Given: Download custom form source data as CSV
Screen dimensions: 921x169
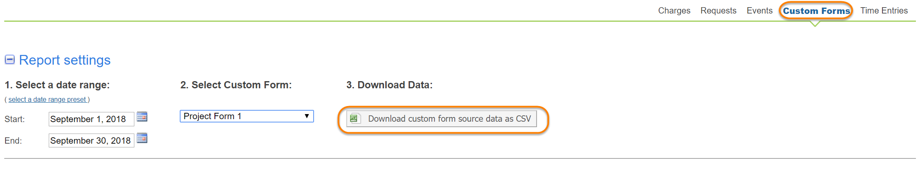Looking at the screenshot, I should (449, 119).
